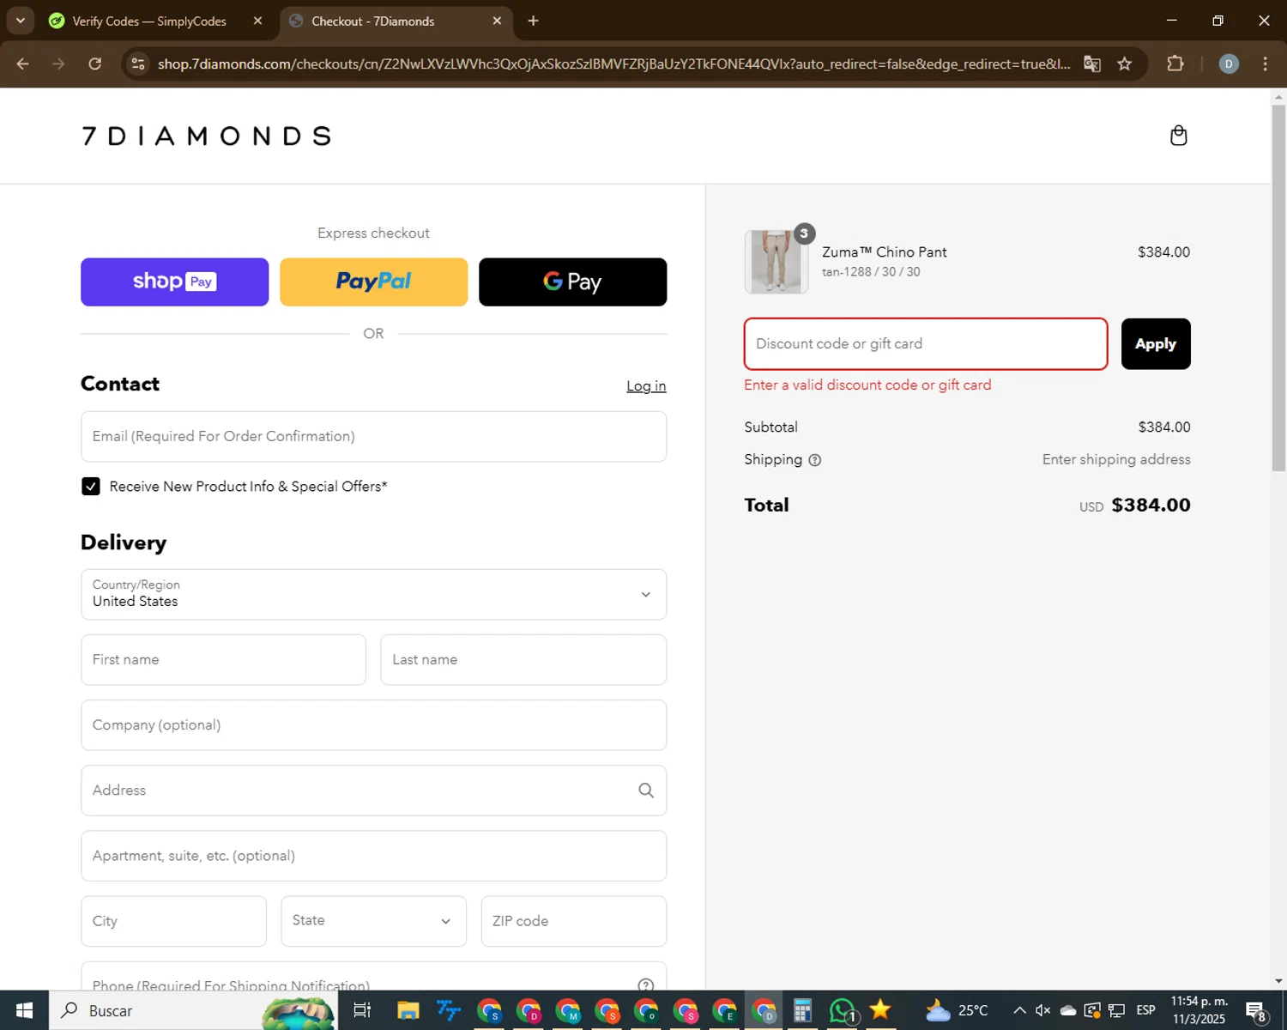Focus the discount code or gift card field
The image size is (1287, 1030).
(925, 343)
